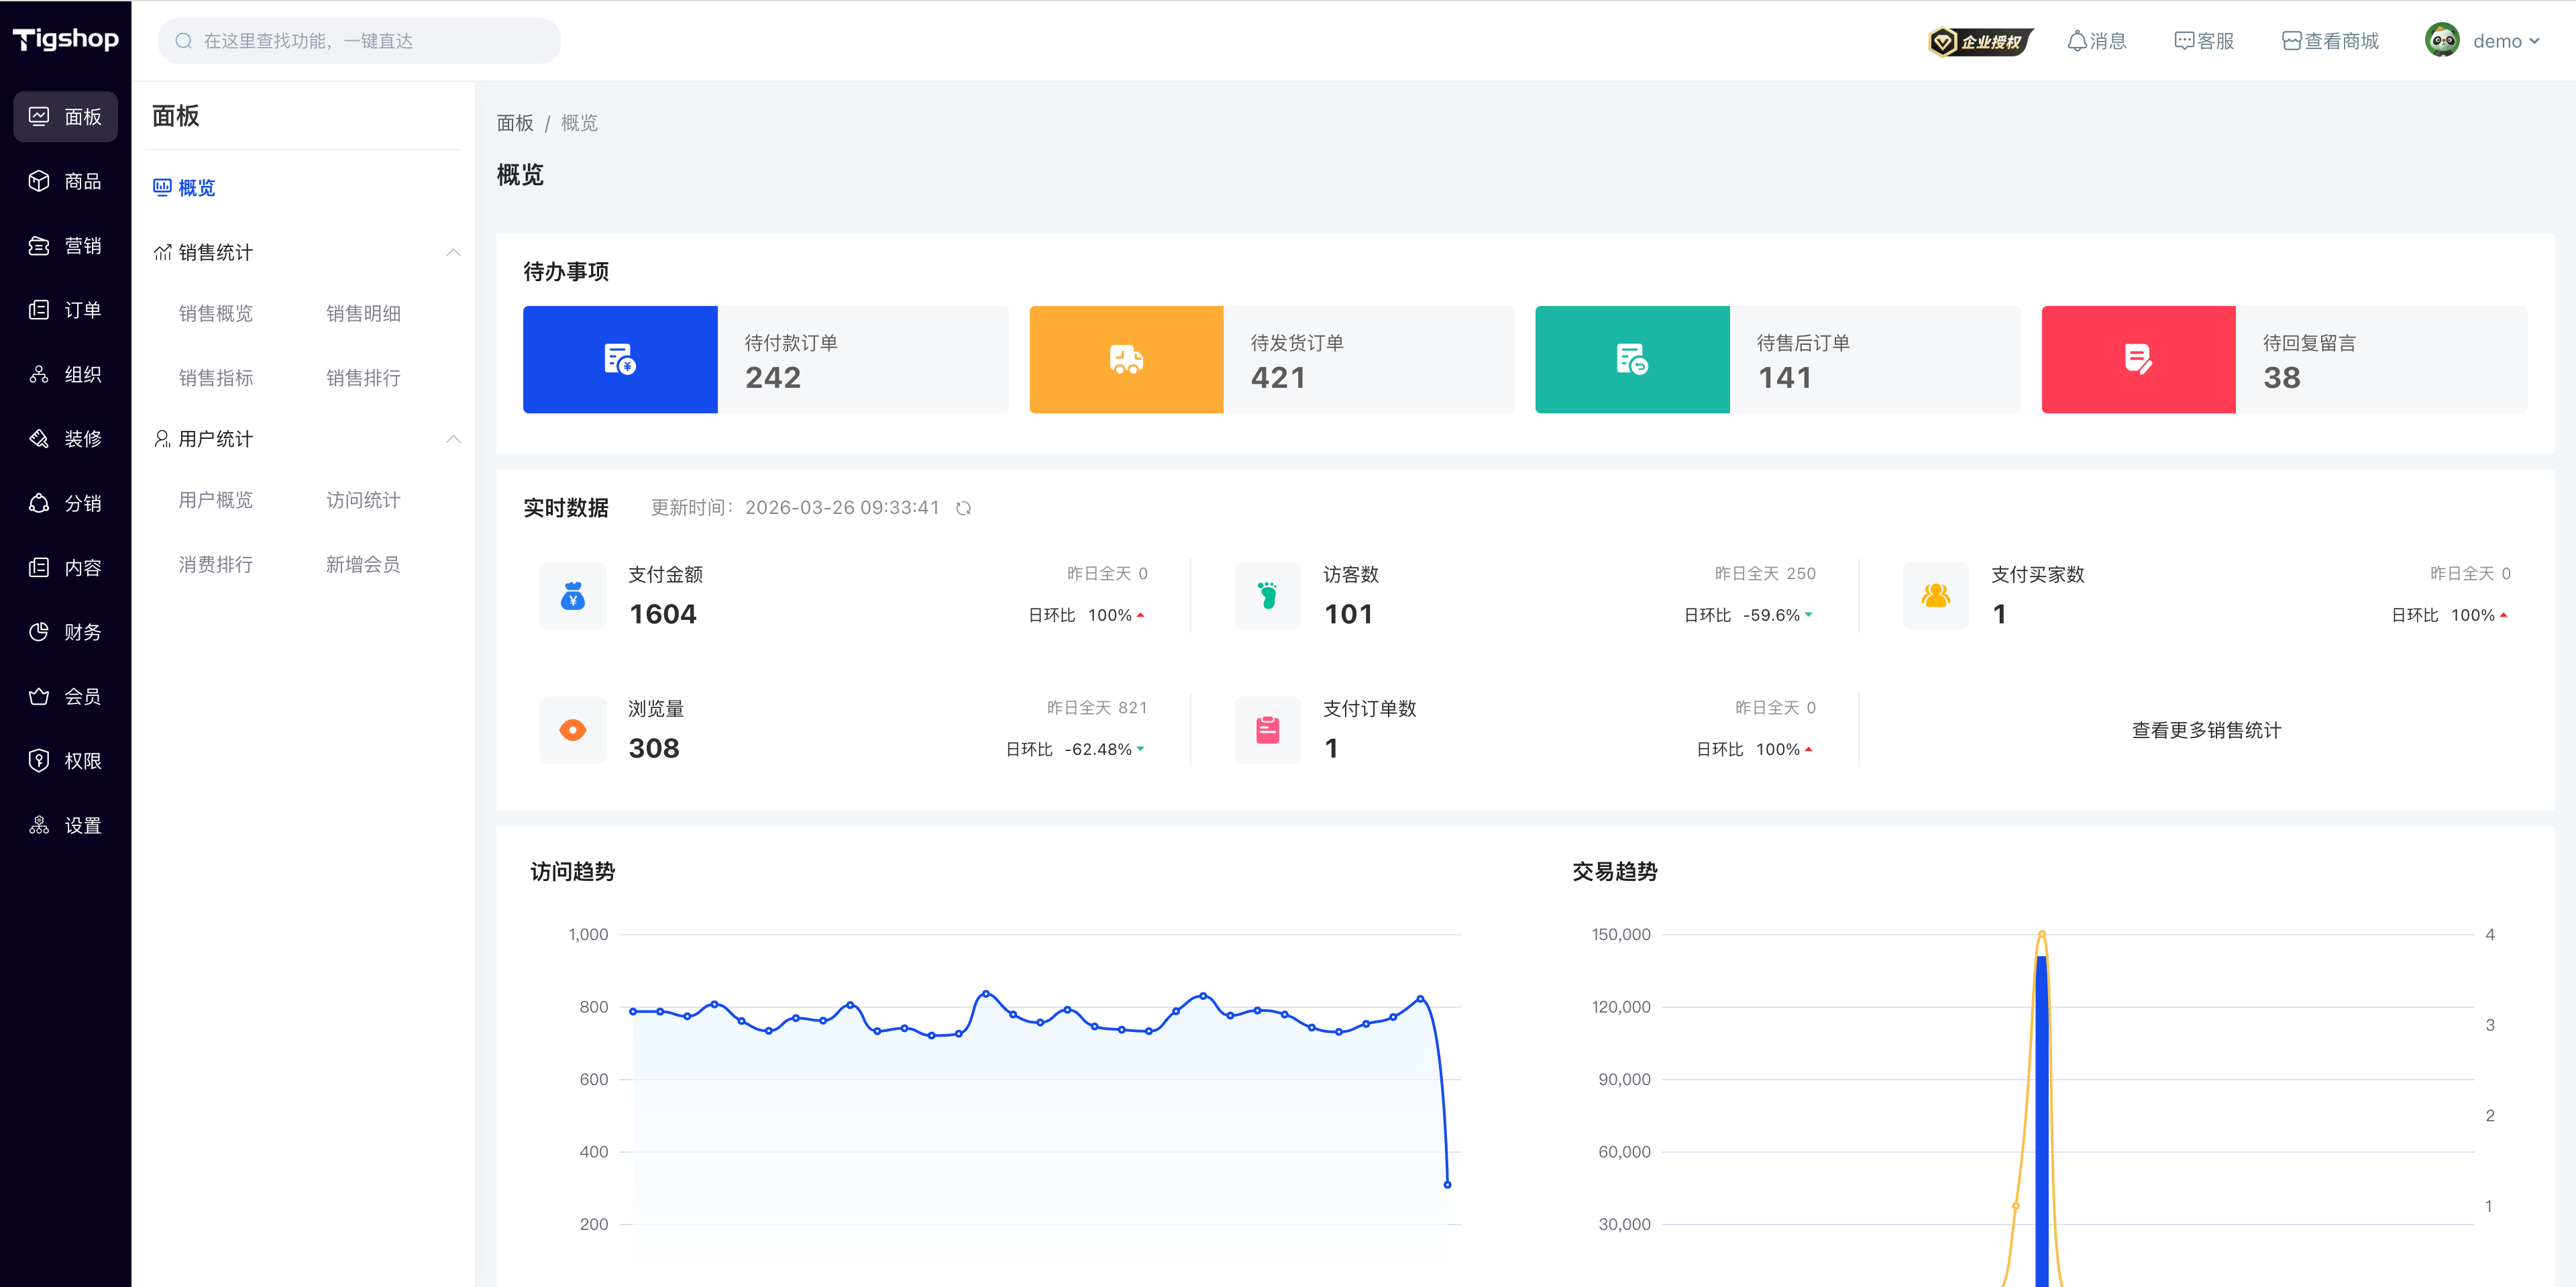Viewport: 2576px width, 1287px height.
Task: Collapse the 用户统计 section chevron
Action: [453, 439]
